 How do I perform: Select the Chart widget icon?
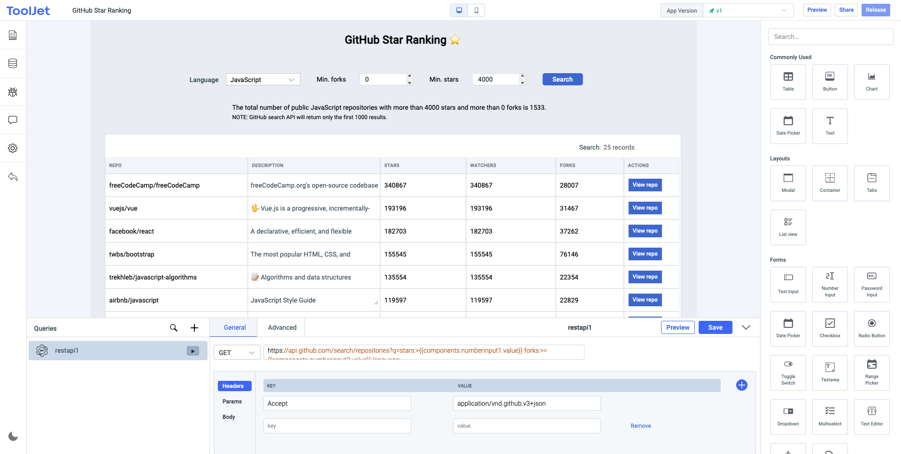coord(871,82)
